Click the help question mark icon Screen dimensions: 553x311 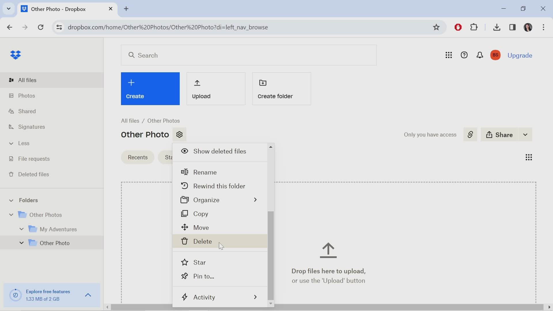click(464, 55)
